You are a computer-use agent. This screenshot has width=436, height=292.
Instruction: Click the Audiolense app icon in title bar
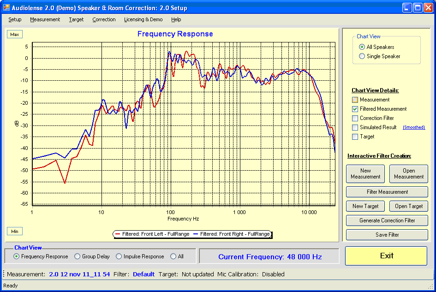pos(6,7)
